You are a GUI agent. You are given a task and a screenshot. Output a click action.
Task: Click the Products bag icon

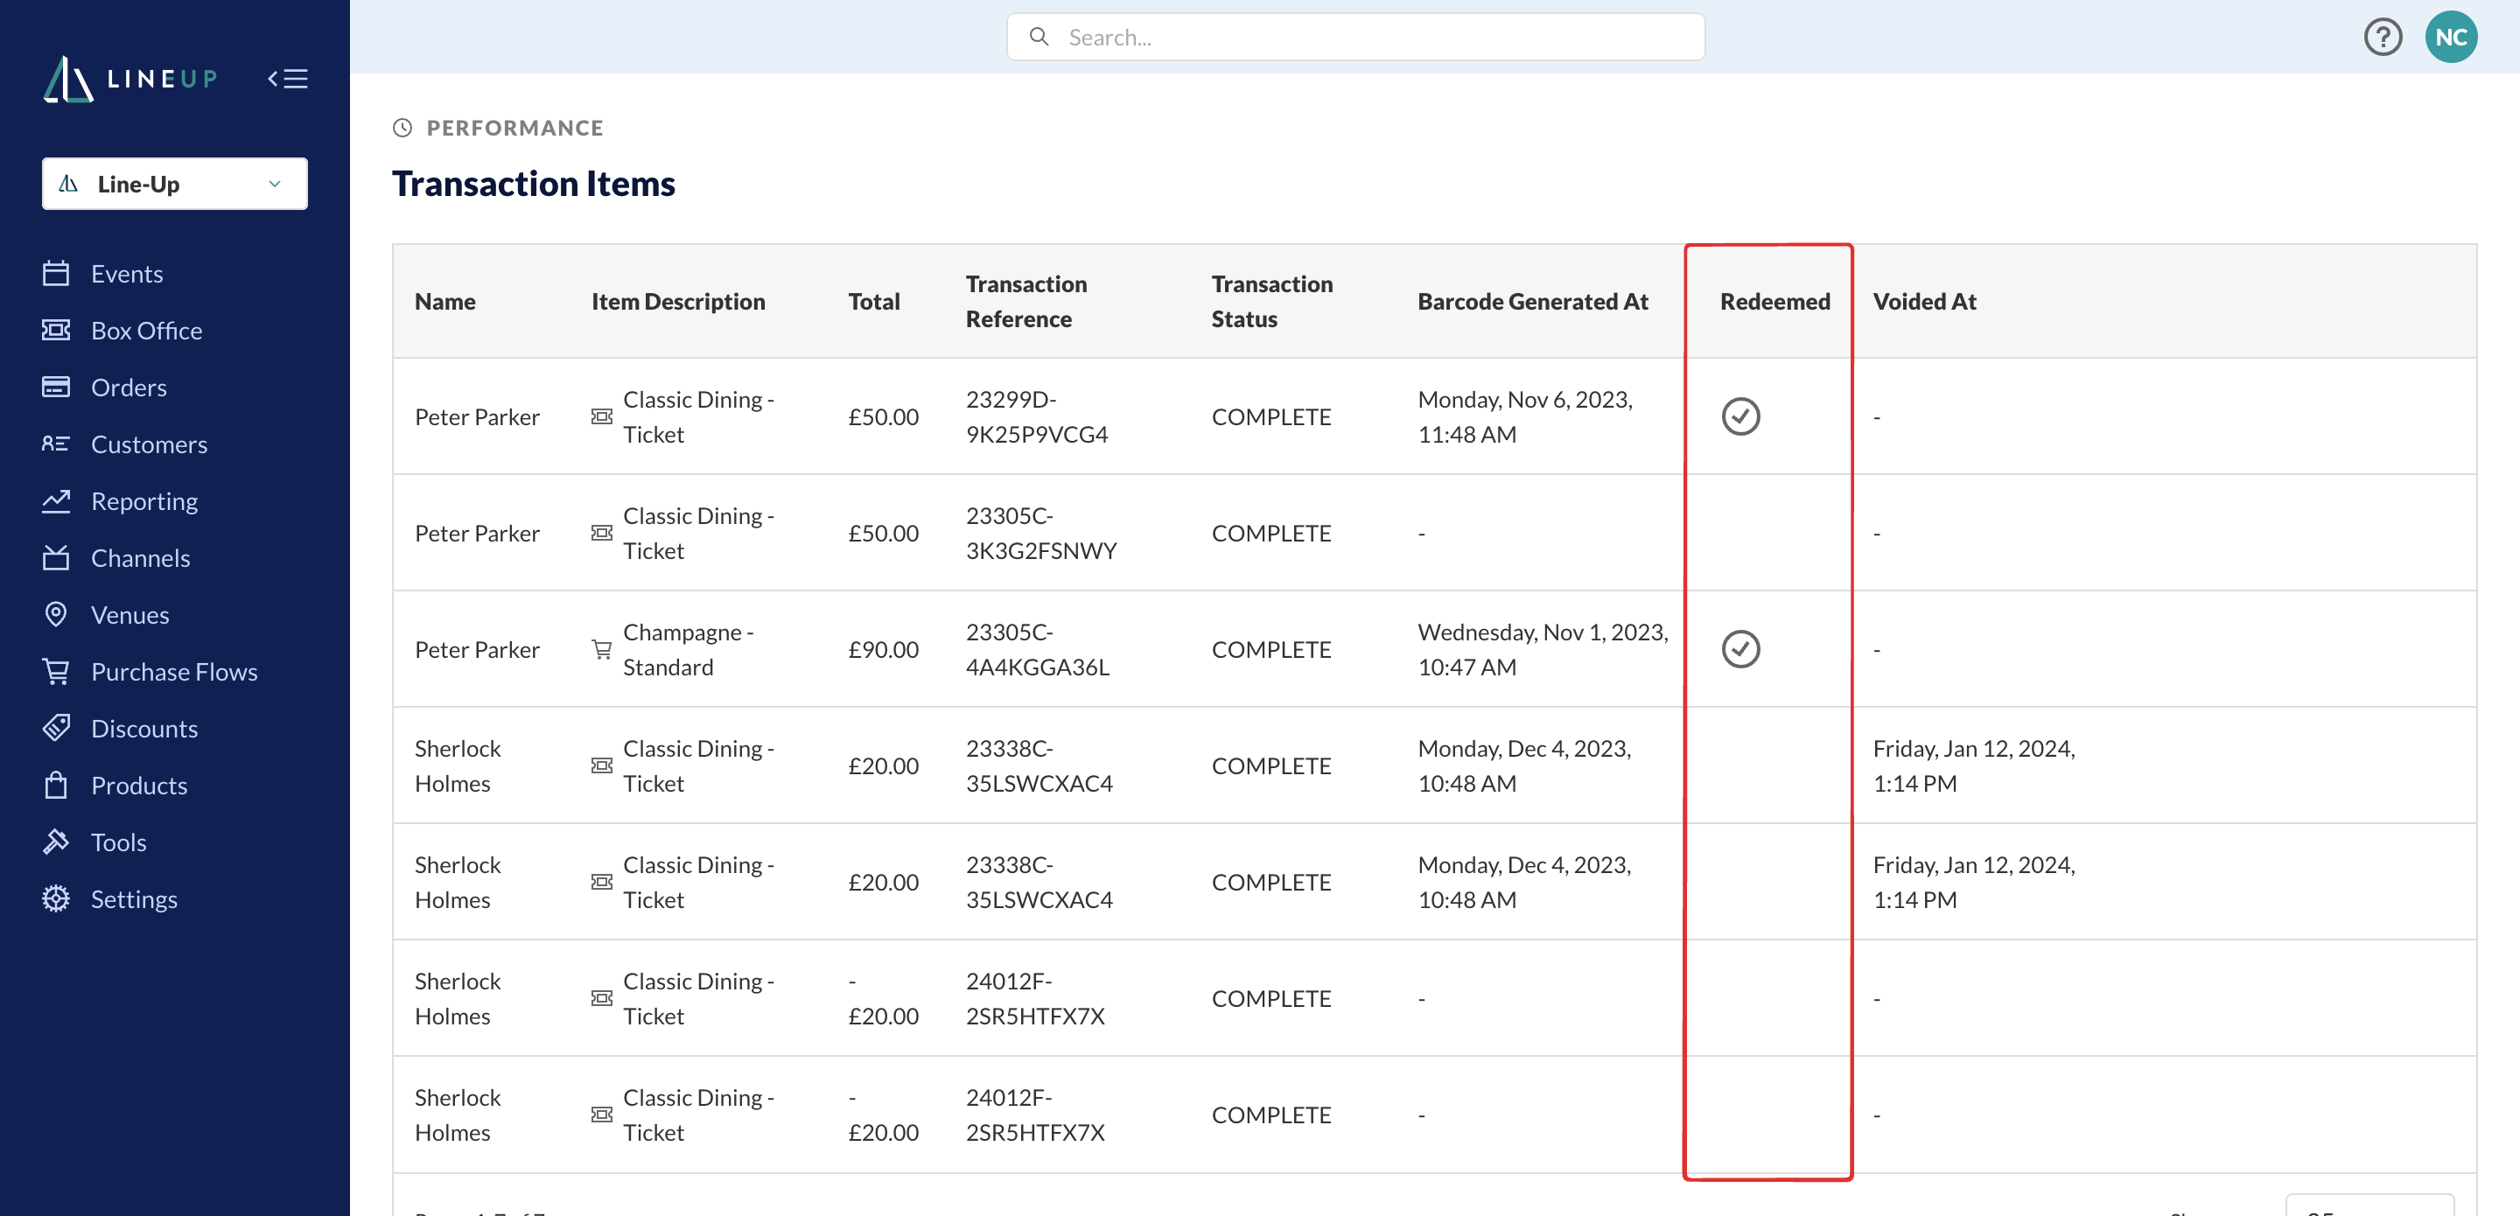56,784
